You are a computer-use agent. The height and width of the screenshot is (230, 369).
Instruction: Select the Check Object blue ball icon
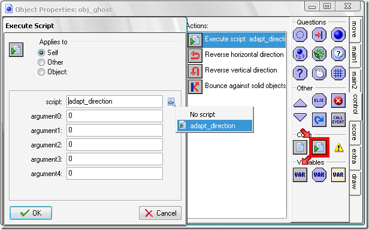[338, 35]
